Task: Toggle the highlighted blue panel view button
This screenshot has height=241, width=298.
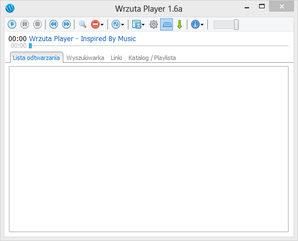Action: [166, 24]
